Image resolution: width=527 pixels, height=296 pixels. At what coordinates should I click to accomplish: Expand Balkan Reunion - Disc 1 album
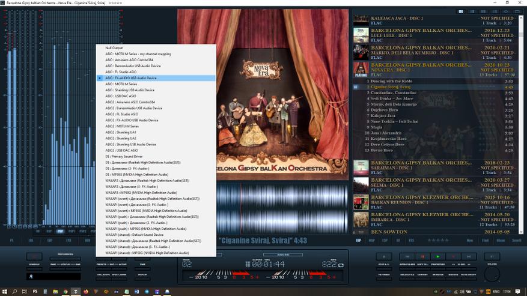pyautogui.click(x=436, y=202)
